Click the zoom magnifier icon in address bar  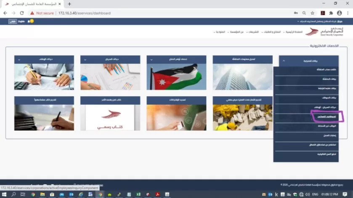[304, 13]
